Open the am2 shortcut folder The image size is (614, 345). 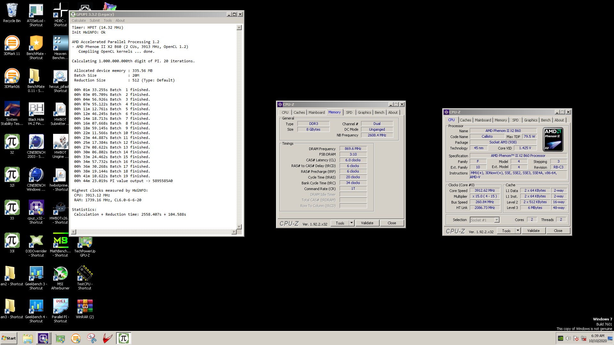(x=12, y=276)
